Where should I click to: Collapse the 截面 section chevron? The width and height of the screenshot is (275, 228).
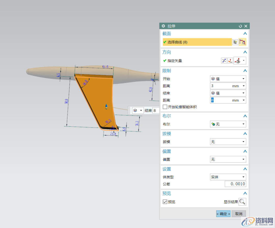(x=245, y=33)
